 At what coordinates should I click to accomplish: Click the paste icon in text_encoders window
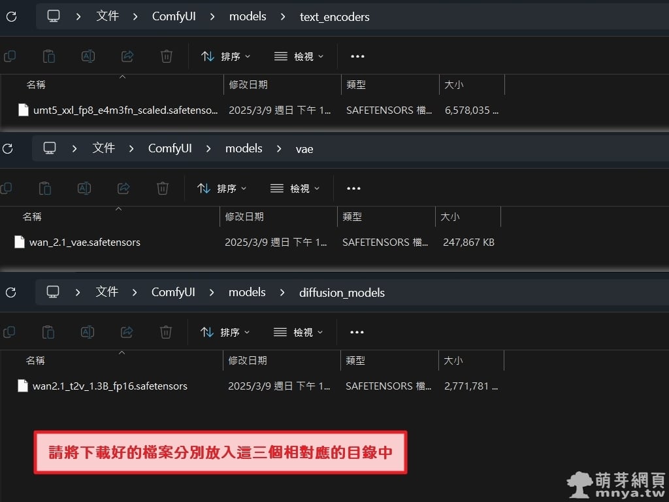coord(49,57)
